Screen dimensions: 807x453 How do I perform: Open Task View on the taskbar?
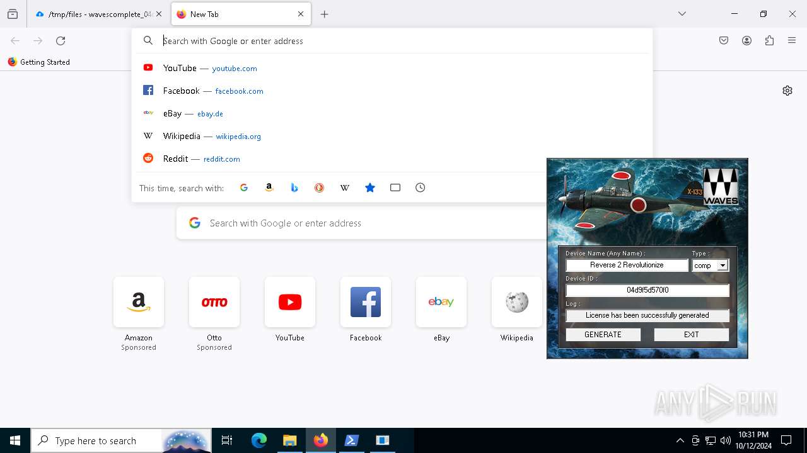227,440
